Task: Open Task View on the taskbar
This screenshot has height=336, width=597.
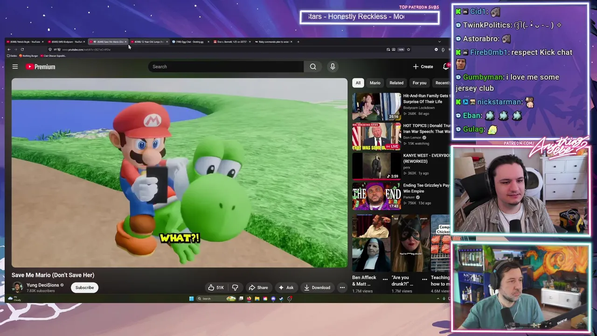Action: click(241, 299)
